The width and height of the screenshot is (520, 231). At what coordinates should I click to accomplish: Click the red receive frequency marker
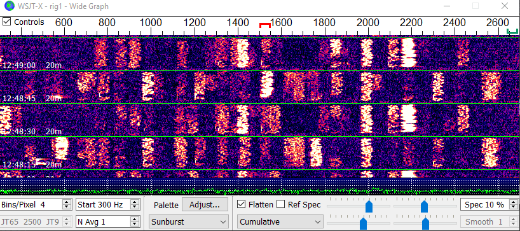264,25
